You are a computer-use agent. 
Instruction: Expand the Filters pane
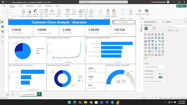coord(141,22)
